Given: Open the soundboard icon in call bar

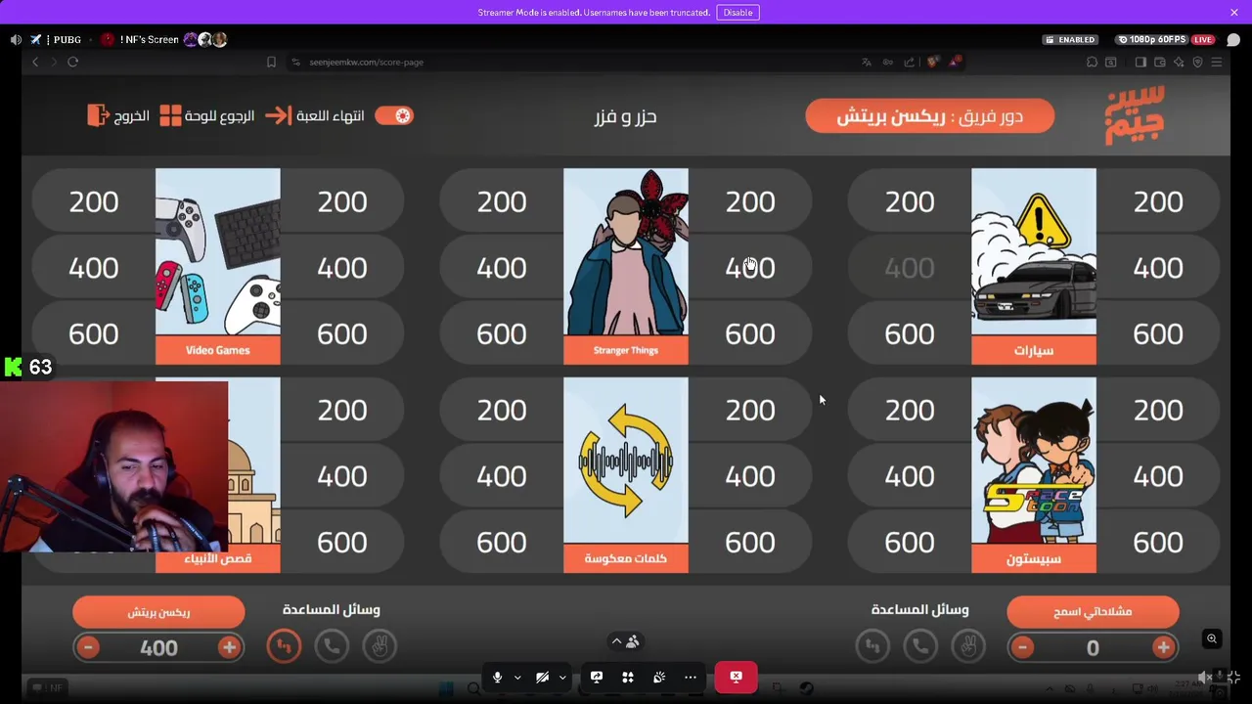Looking at the screenshot, I should [x=659, y=677].
